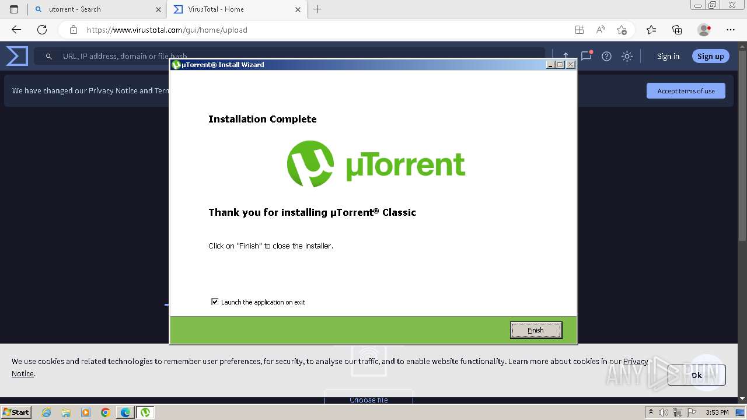The height and width of the screenshot is (420, 747).
Task: Accept terms of use on VirusTotal
Action: coord(686,90)
